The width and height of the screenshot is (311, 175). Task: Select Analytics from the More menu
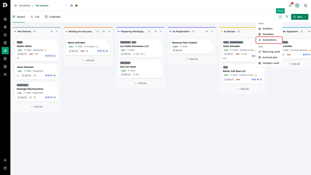(269, 29)
